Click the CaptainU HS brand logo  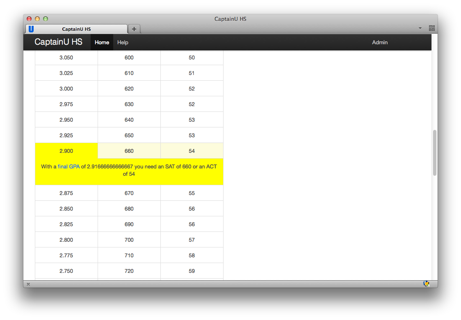tap(58, 42)
